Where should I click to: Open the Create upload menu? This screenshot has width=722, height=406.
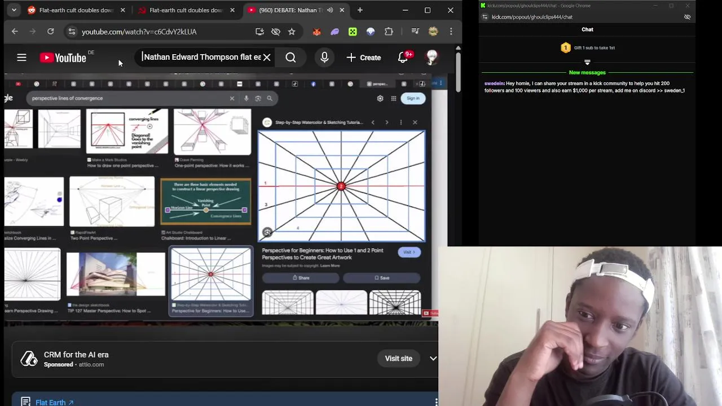364,58
